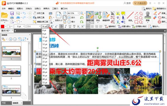Screen dimensions: 167x106
Task: Select the Hand tool (手形工具)
Action: 39,13
